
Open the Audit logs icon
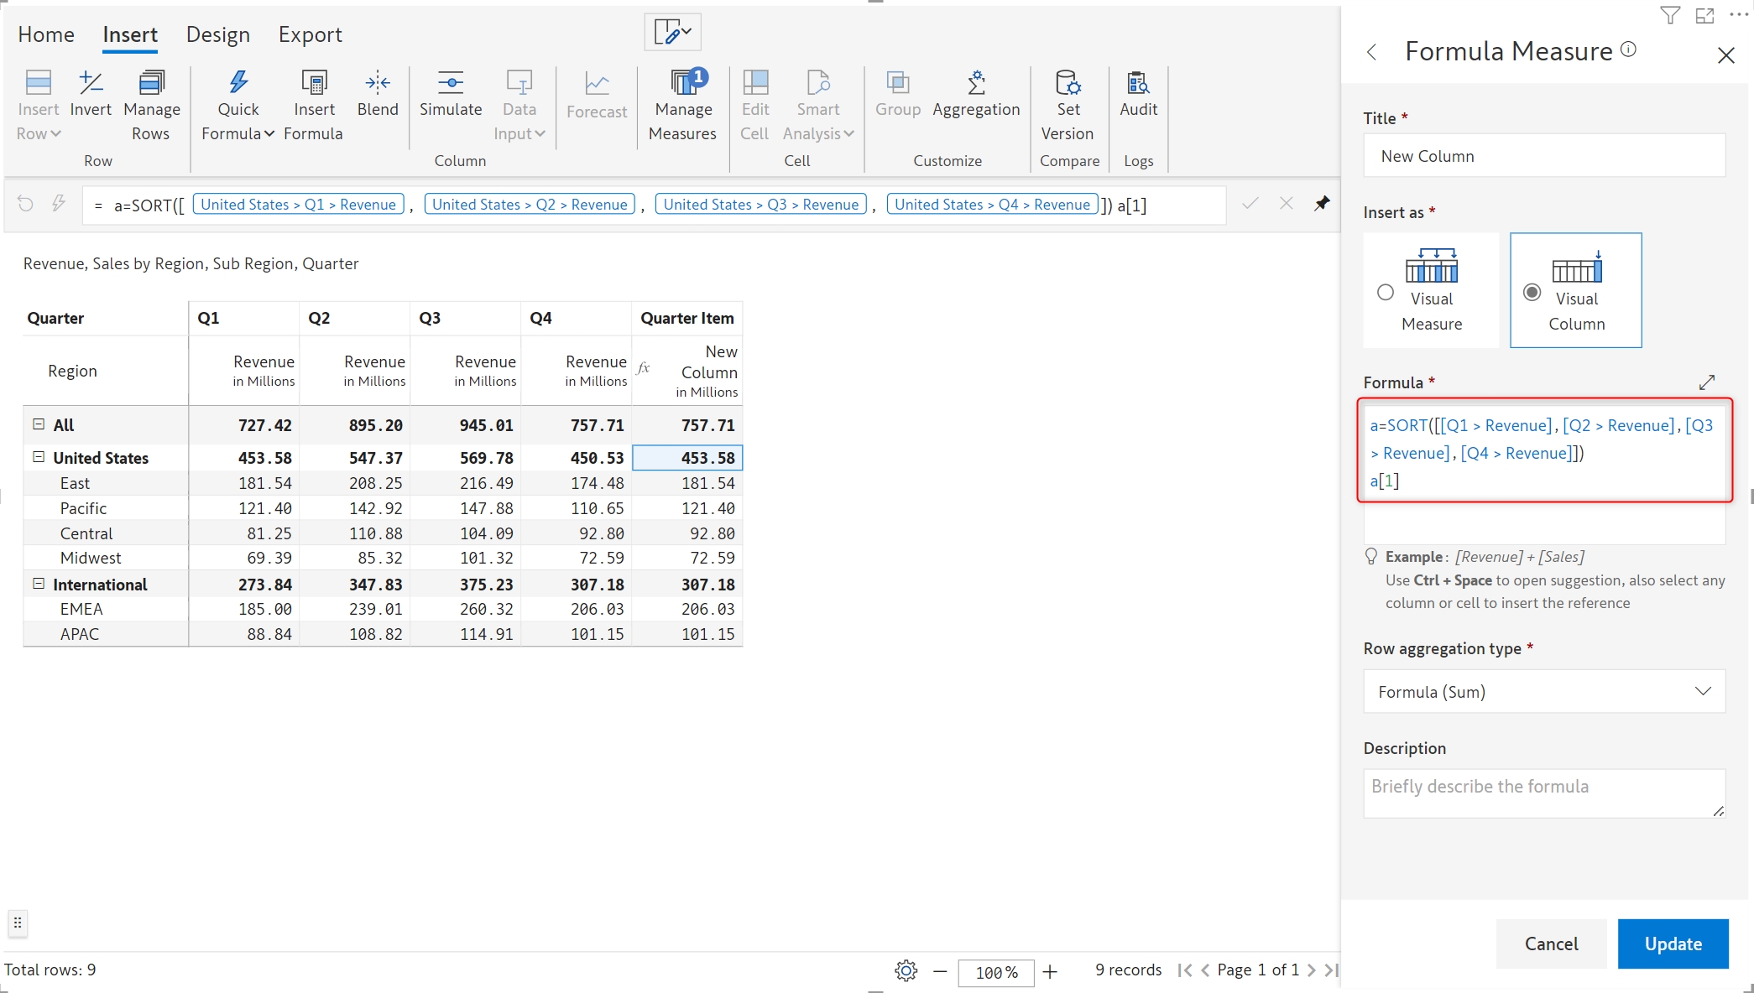(x=1138, y=84)
